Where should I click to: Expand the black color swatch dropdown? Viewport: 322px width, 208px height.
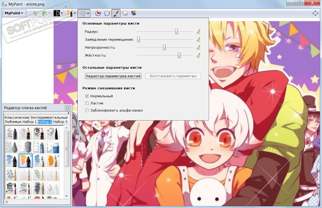(x=62, y=13)
